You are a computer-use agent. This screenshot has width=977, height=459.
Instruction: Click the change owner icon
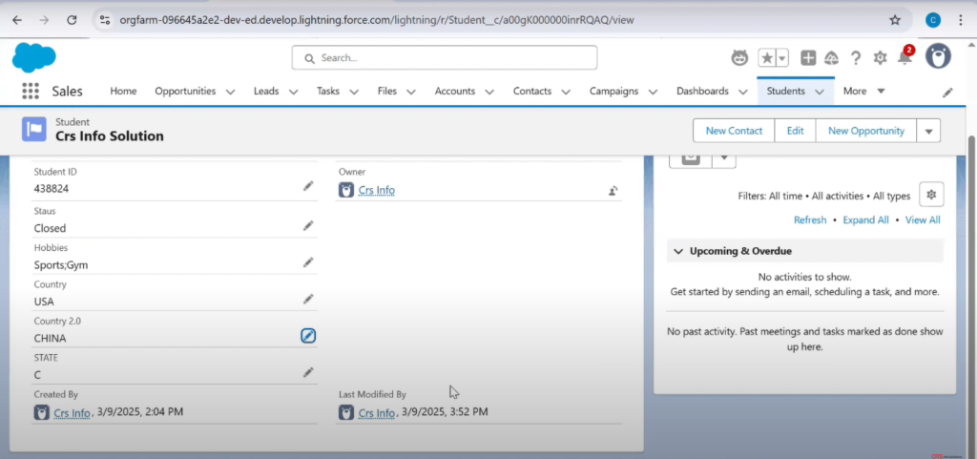pos(613,191)
